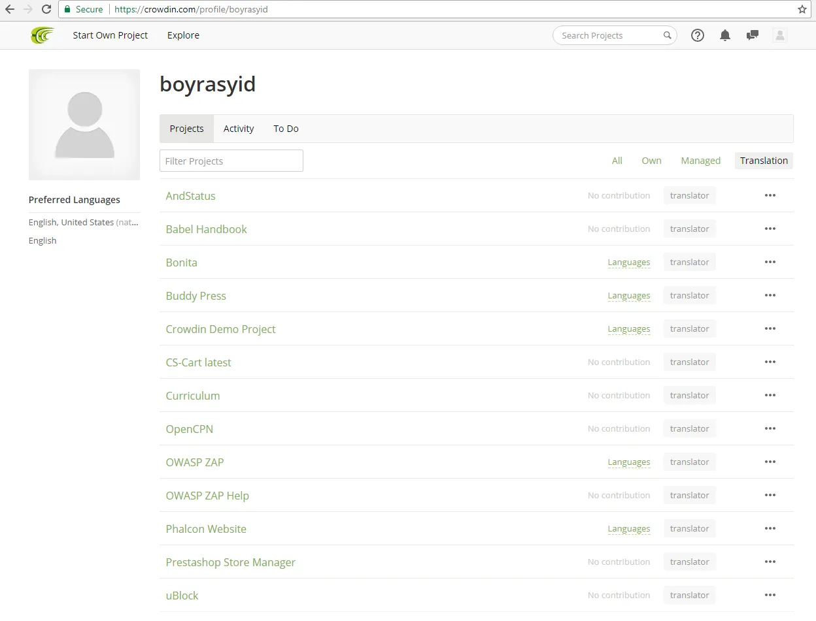The image size is (816, 621).
Task: Filter projects by Managed
Action: point(700,161)
